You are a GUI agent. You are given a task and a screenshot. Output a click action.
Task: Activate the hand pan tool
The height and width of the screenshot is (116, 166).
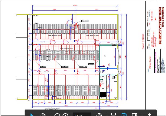tap(43, 114)
